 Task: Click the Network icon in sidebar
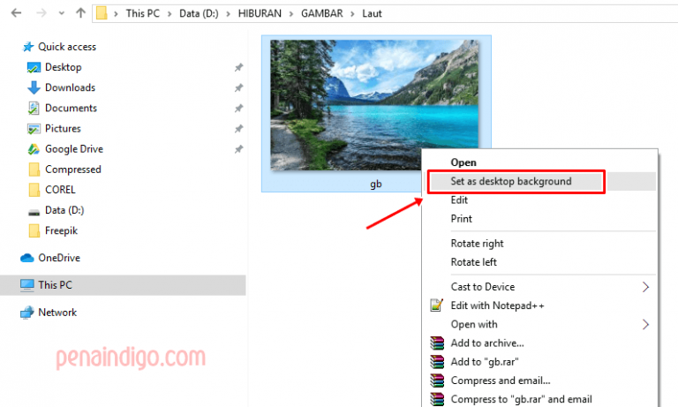point(26,313)
